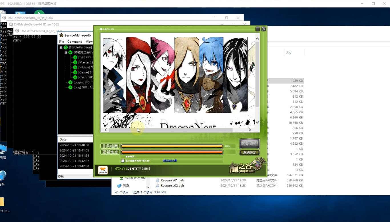This screenshot has width=390, height=222.
Task: Click the launcher banner vertical scrollbar thumb
Action: tap(257, 74)
